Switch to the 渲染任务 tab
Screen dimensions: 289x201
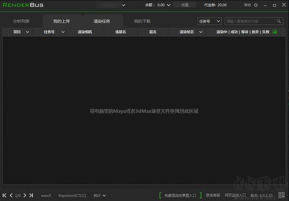(102, 21)
